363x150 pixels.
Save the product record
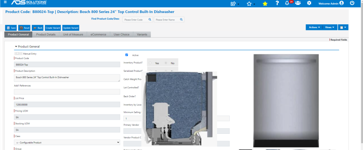pyautogui.click(x=11, y=28)
